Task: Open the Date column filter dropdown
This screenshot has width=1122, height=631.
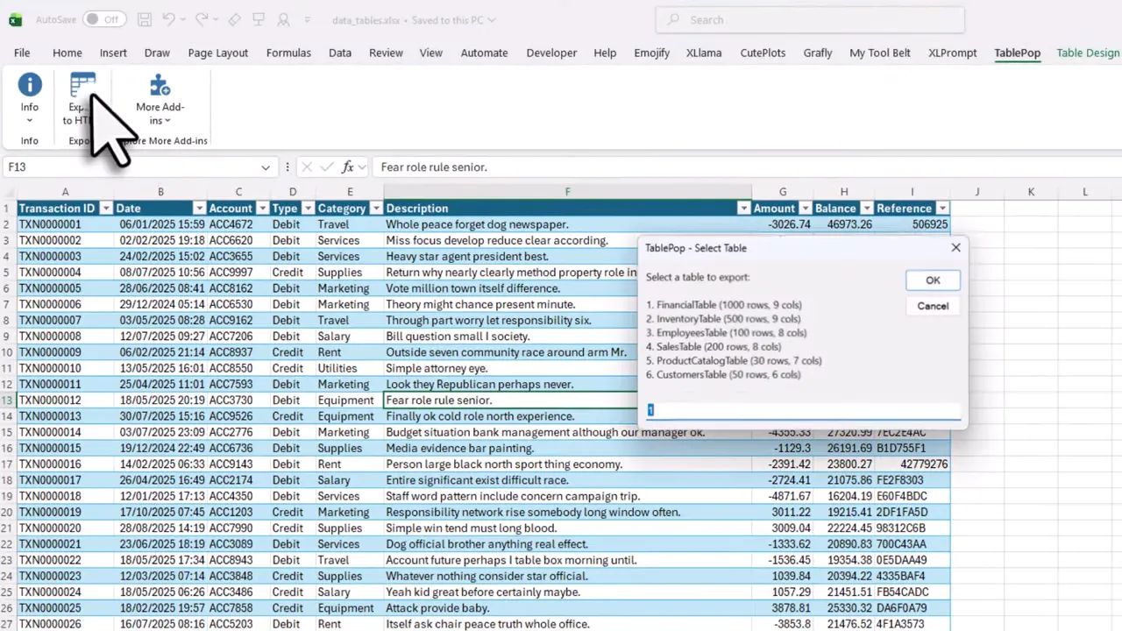Action: tap(199, 208)
